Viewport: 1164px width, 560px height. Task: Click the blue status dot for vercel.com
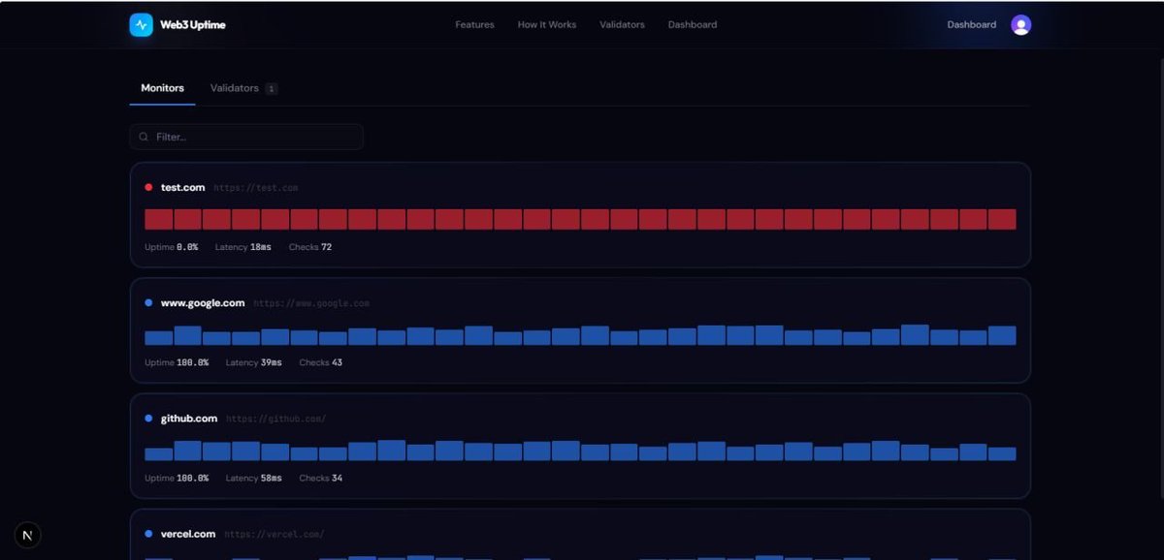(x=148, y=534)
